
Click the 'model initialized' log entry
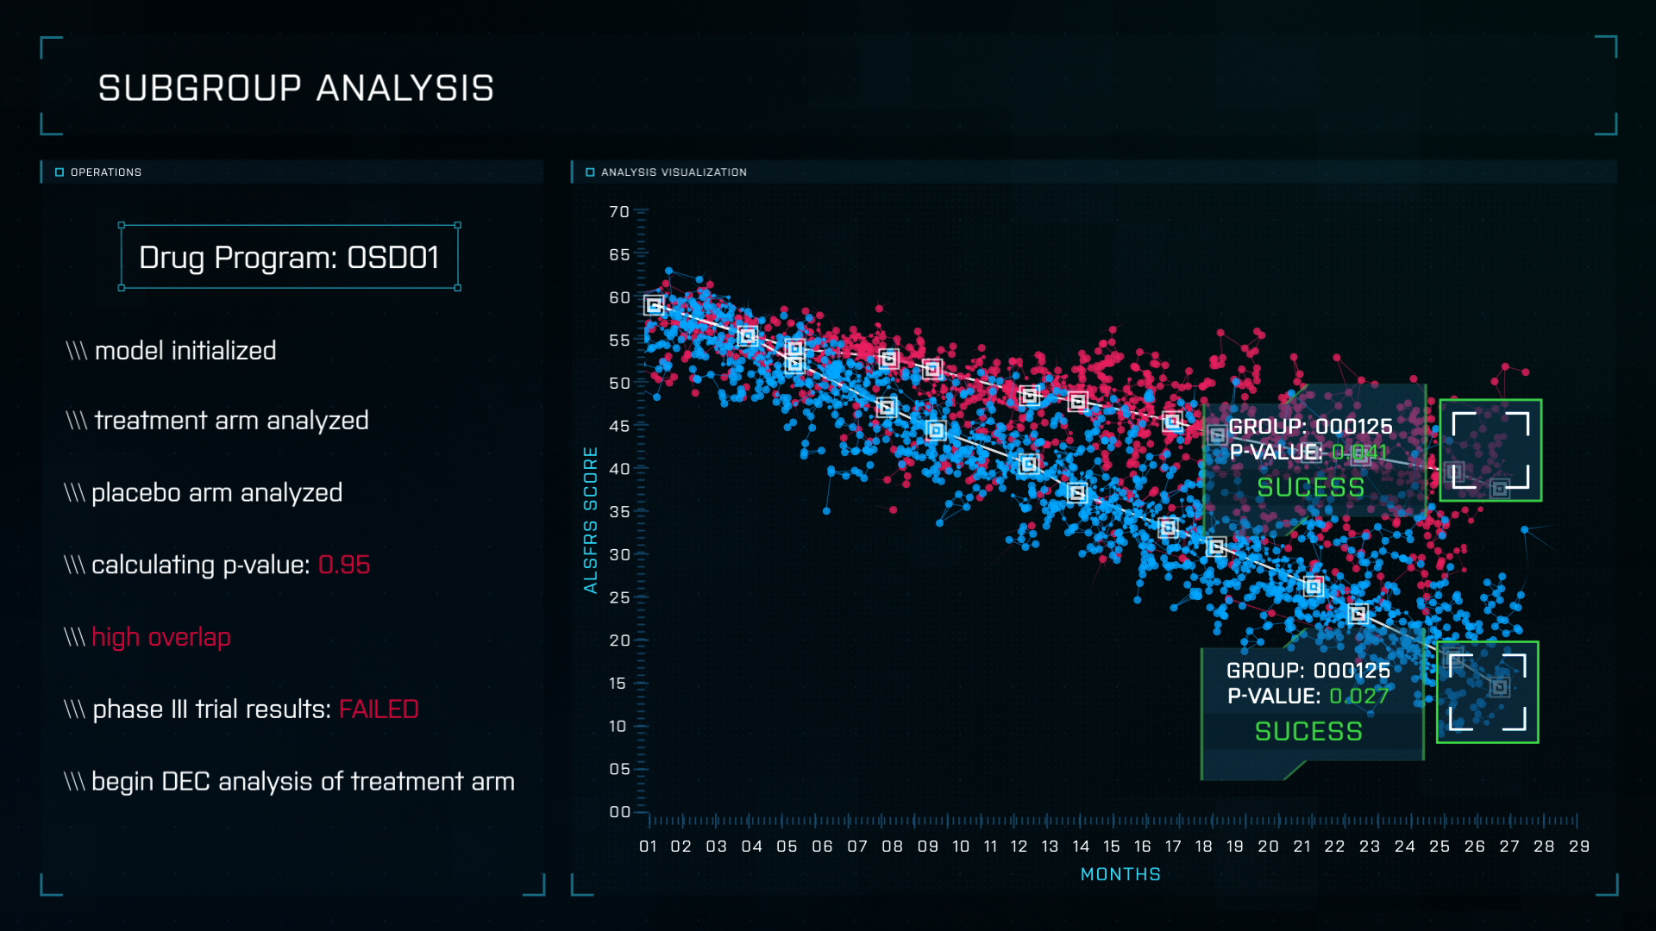(185, 351)
